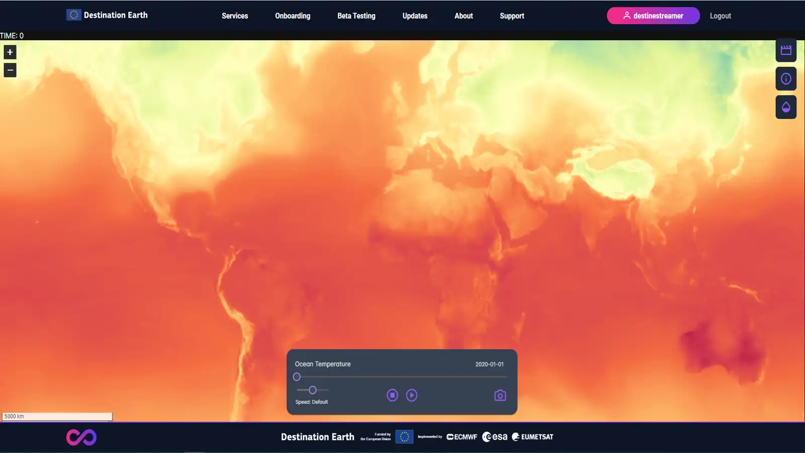
Task: Click the playback speed slider knob
Action: click(x=312, y=390)
